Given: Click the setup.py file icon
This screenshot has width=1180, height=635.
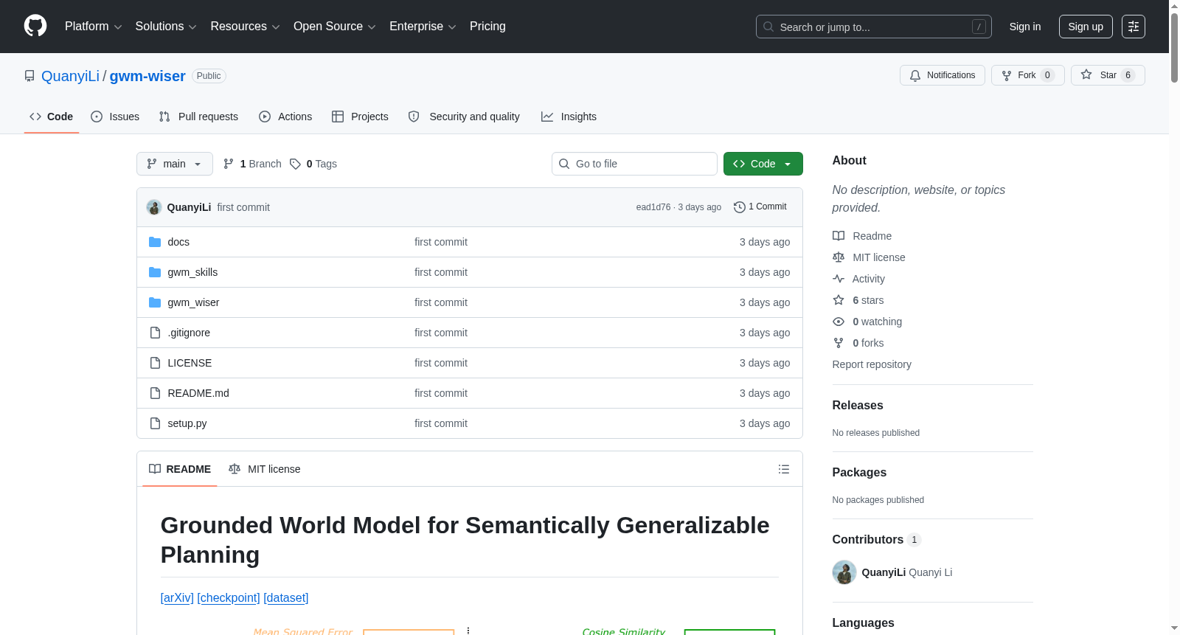Looking at the screenshot, I should pyautogui.click(x=155, y=423).
